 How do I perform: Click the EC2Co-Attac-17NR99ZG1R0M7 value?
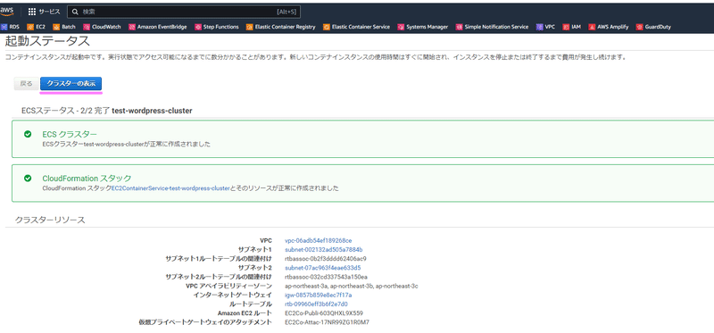pos(327,322)
